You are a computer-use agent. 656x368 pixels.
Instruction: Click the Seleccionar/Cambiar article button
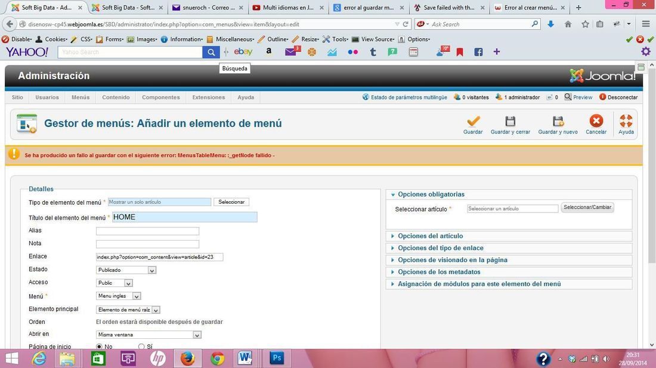587,208
